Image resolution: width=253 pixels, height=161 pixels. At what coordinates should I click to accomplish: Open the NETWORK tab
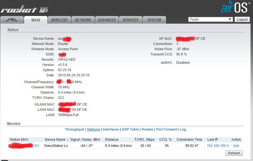pos(83,20)
